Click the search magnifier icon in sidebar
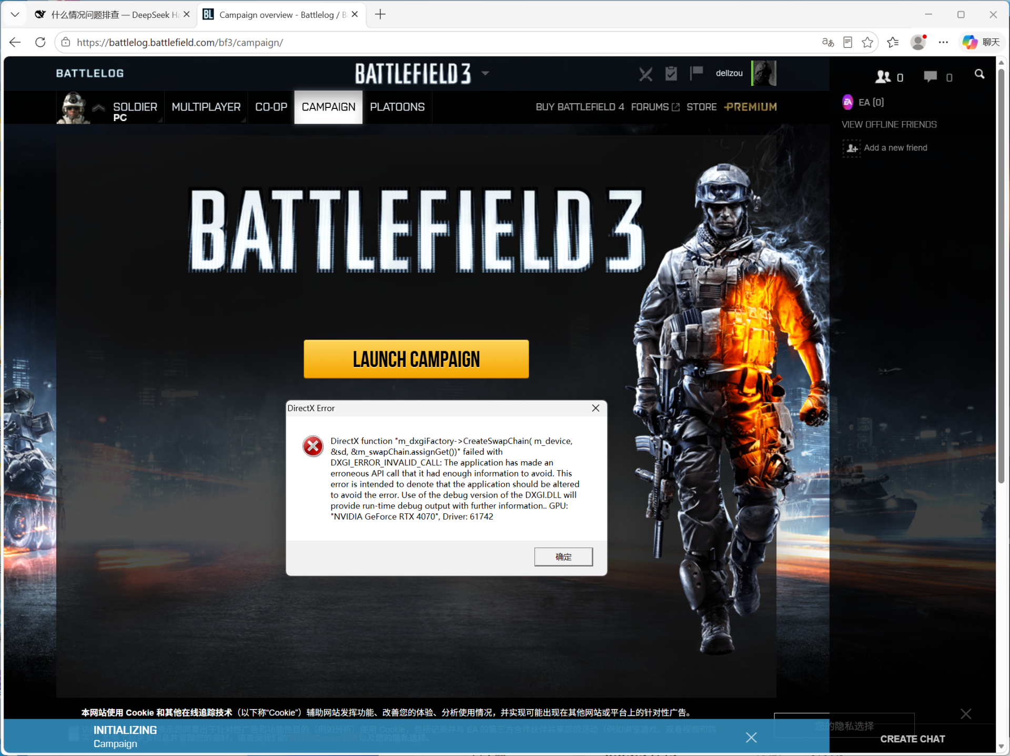The width and height of the screenshot is (1010, 756). [x=979, y=74]
